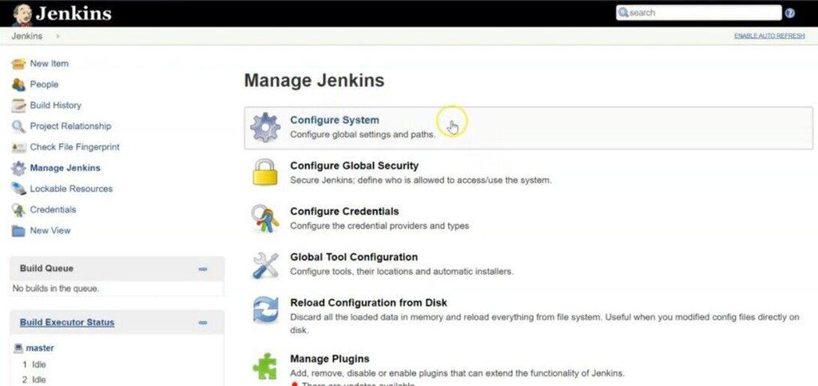Image resolution: width=818 pixels, height=386 pixels.
Task: Click the Configure Credentials keys icon
Action: point(265,218)
